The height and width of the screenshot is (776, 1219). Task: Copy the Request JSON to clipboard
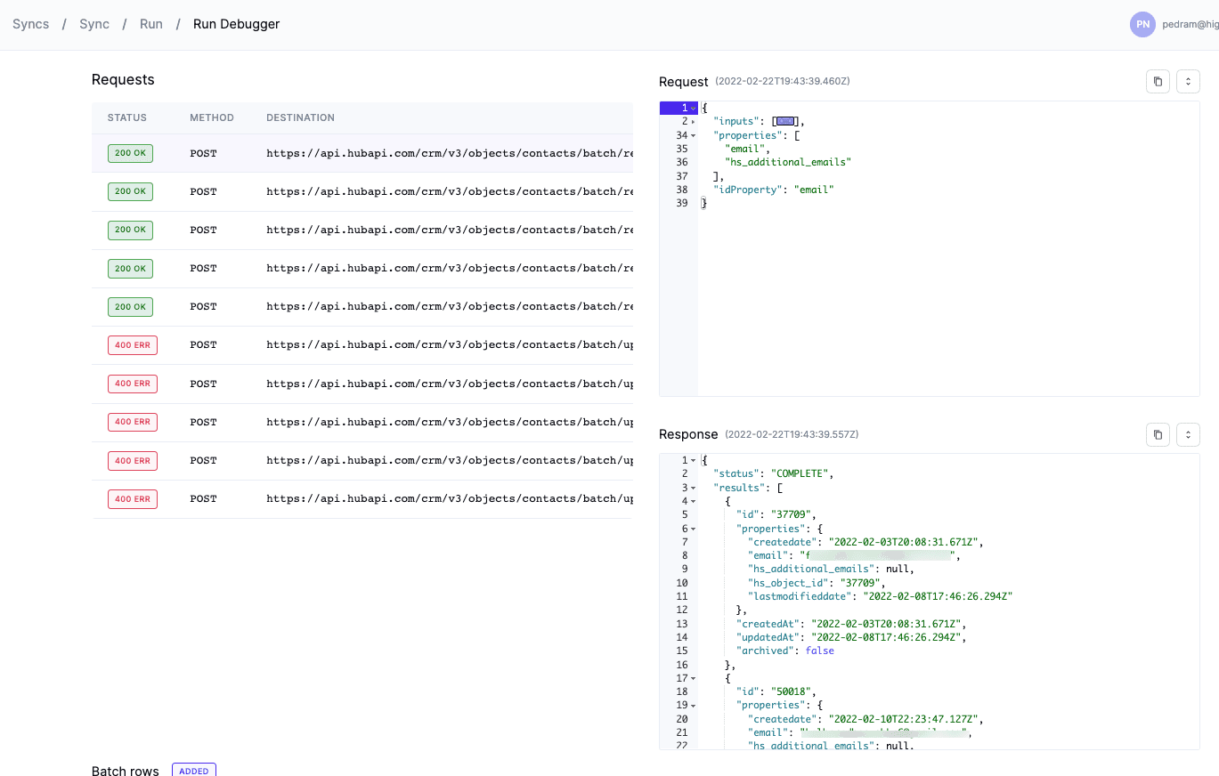1158,82
